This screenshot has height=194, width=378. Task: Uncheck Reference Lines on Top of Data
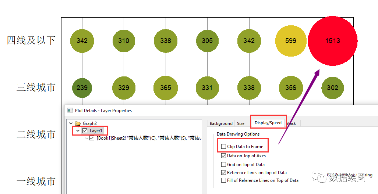(224, 173)
